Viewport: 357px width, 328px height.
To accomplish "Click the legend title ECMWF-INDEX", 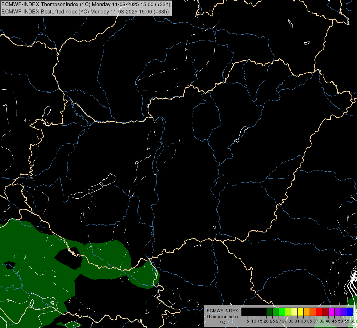I will (x=222, y=311).
